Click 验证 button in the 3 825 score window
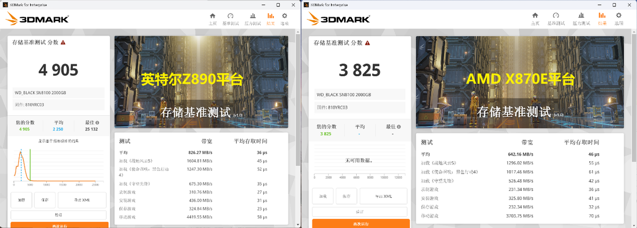Viewport: 637px width, 228px height. 360,212
